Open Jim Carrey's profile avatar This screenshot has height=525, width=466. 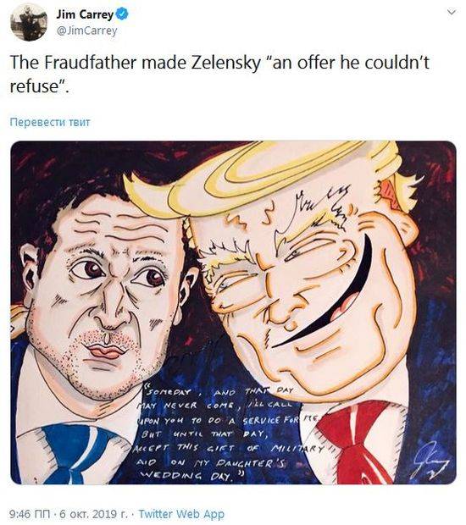[29, 22]
